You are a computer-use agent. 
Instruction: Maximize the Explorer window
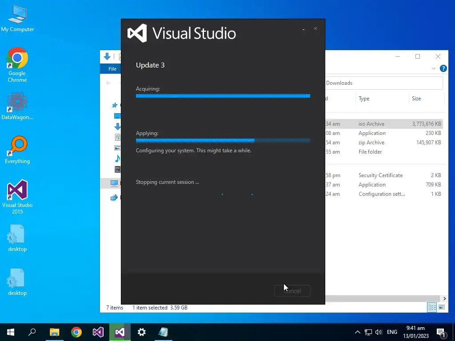pyautogui.click(x=418, y=56)
